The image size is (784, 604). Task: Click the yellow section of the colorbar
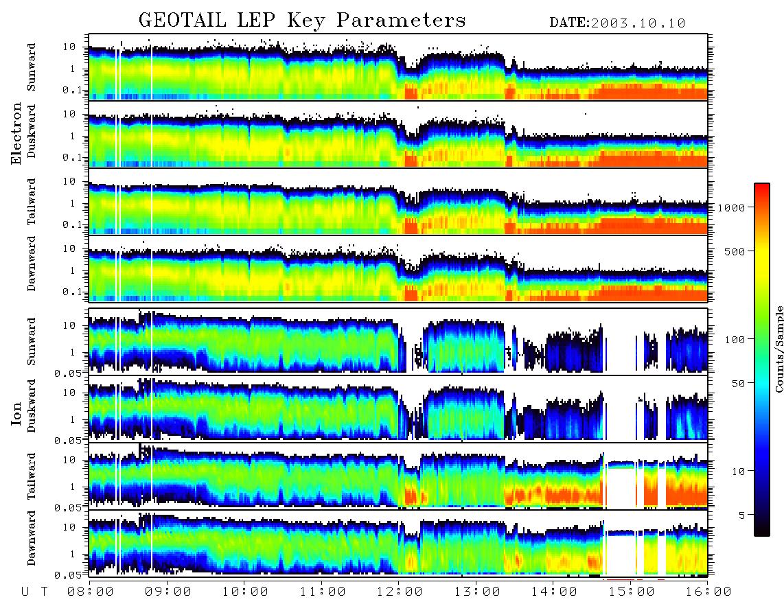(762, 260)
